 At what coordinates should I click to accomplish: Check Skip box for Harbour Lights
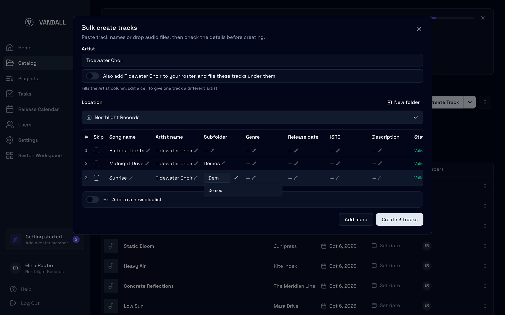point(97,150)
